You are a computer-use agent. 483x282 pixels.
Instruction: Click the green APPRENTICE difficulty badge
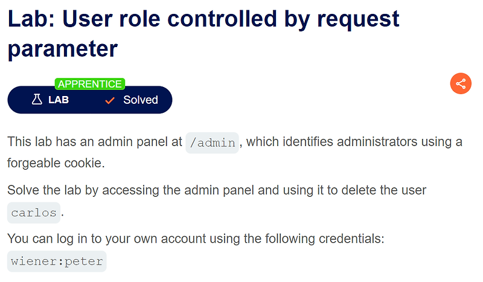(x=89, y=84)
